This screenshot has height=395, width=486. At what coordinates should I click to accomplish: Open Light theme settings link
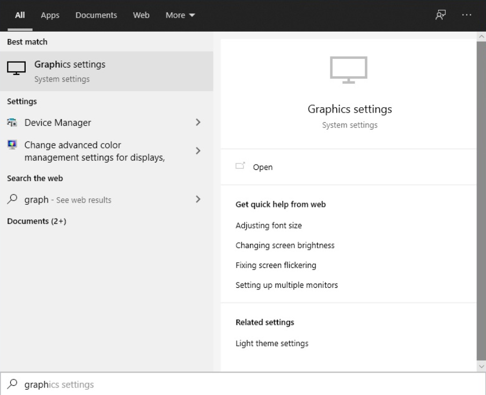tap(272, 343)
